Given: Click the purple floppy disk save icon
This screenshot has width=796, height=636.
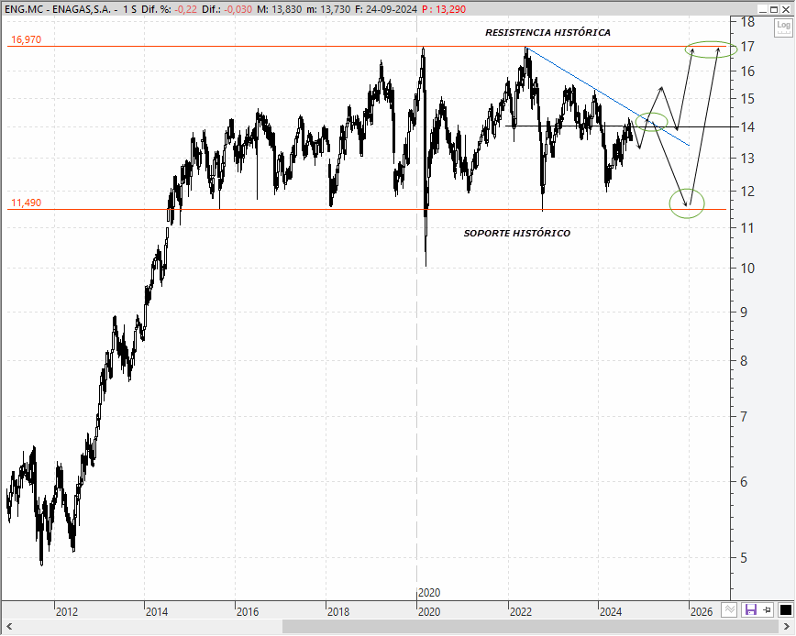Looking at the screenshot, I should coord(750,610).
